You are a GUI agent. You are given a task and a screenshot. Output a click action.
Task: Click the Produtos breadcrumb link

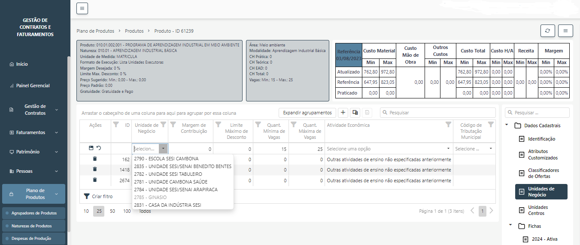pyautogui.click(x=134, y=31)
